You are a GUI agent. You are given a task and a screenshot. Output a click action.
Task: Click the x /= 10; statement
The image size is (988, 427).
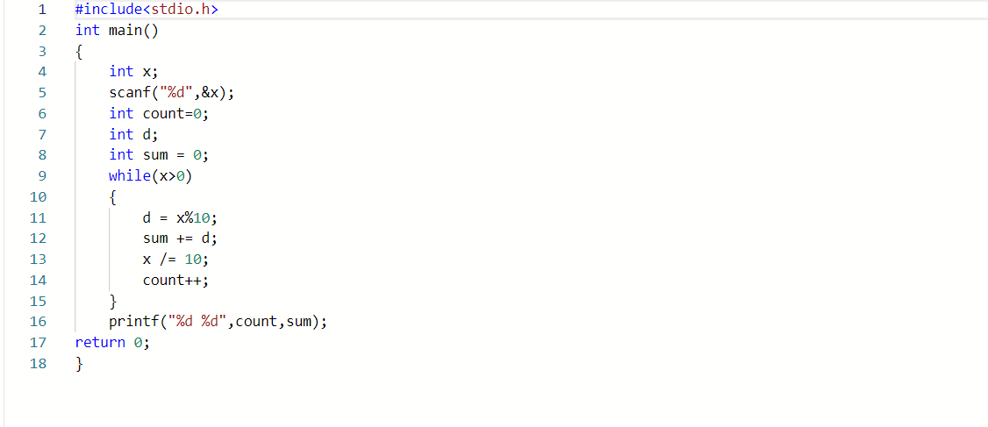pos(175,260)
